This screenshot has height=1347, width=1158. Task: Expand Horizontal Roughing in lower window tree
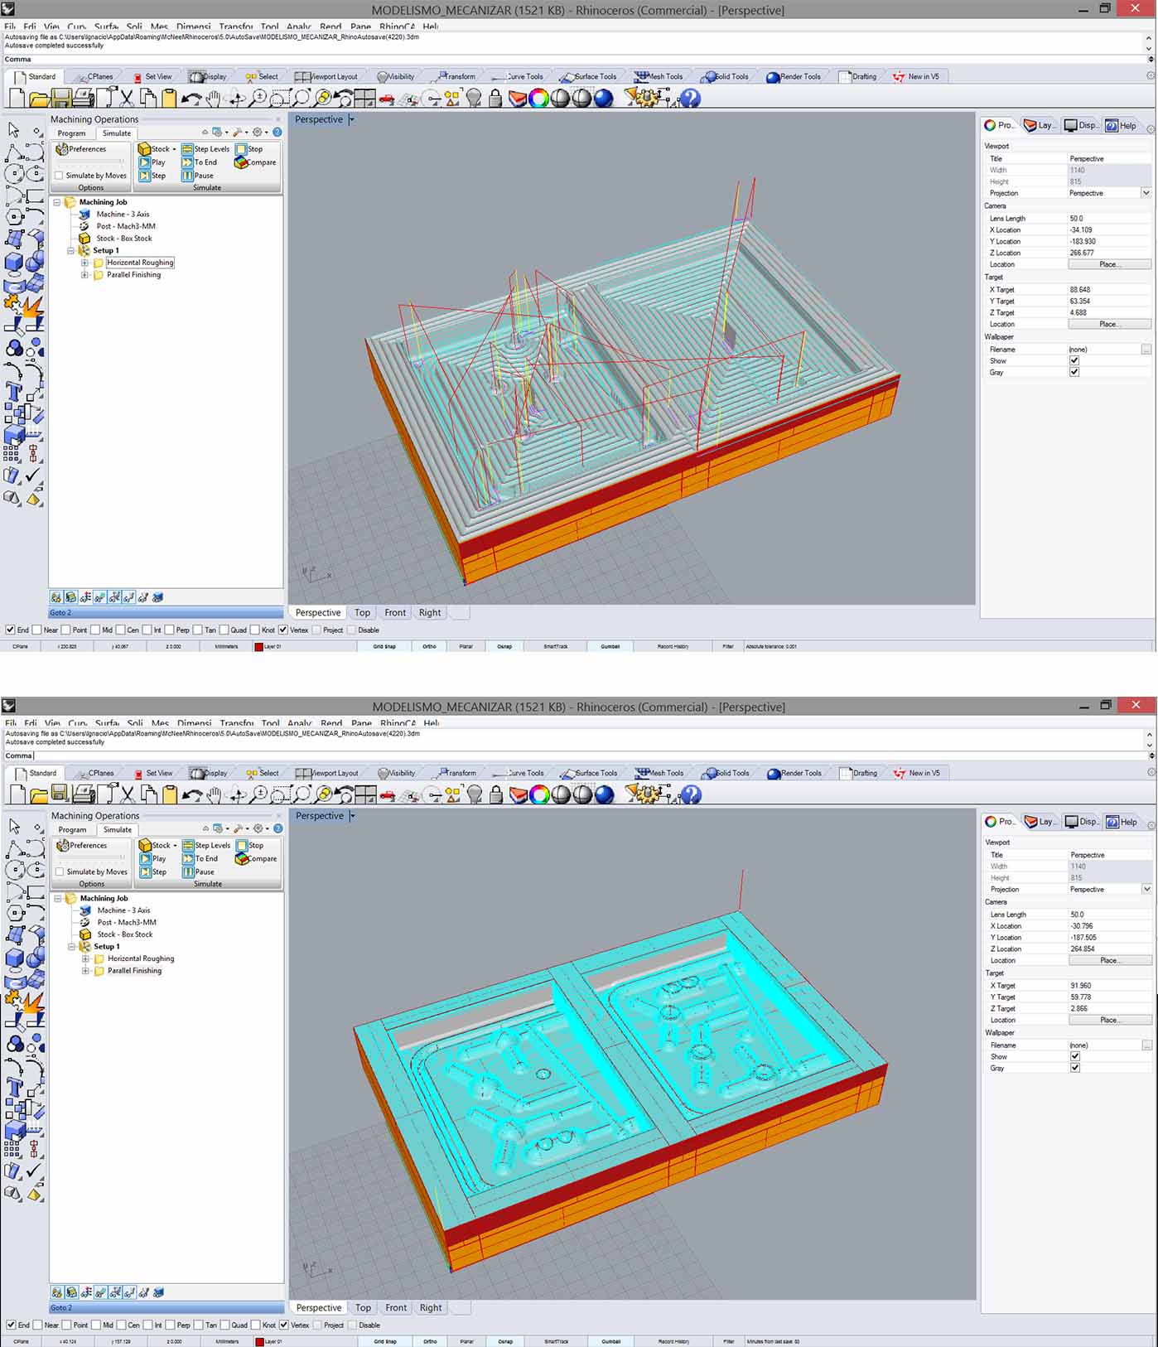(85, 958)
